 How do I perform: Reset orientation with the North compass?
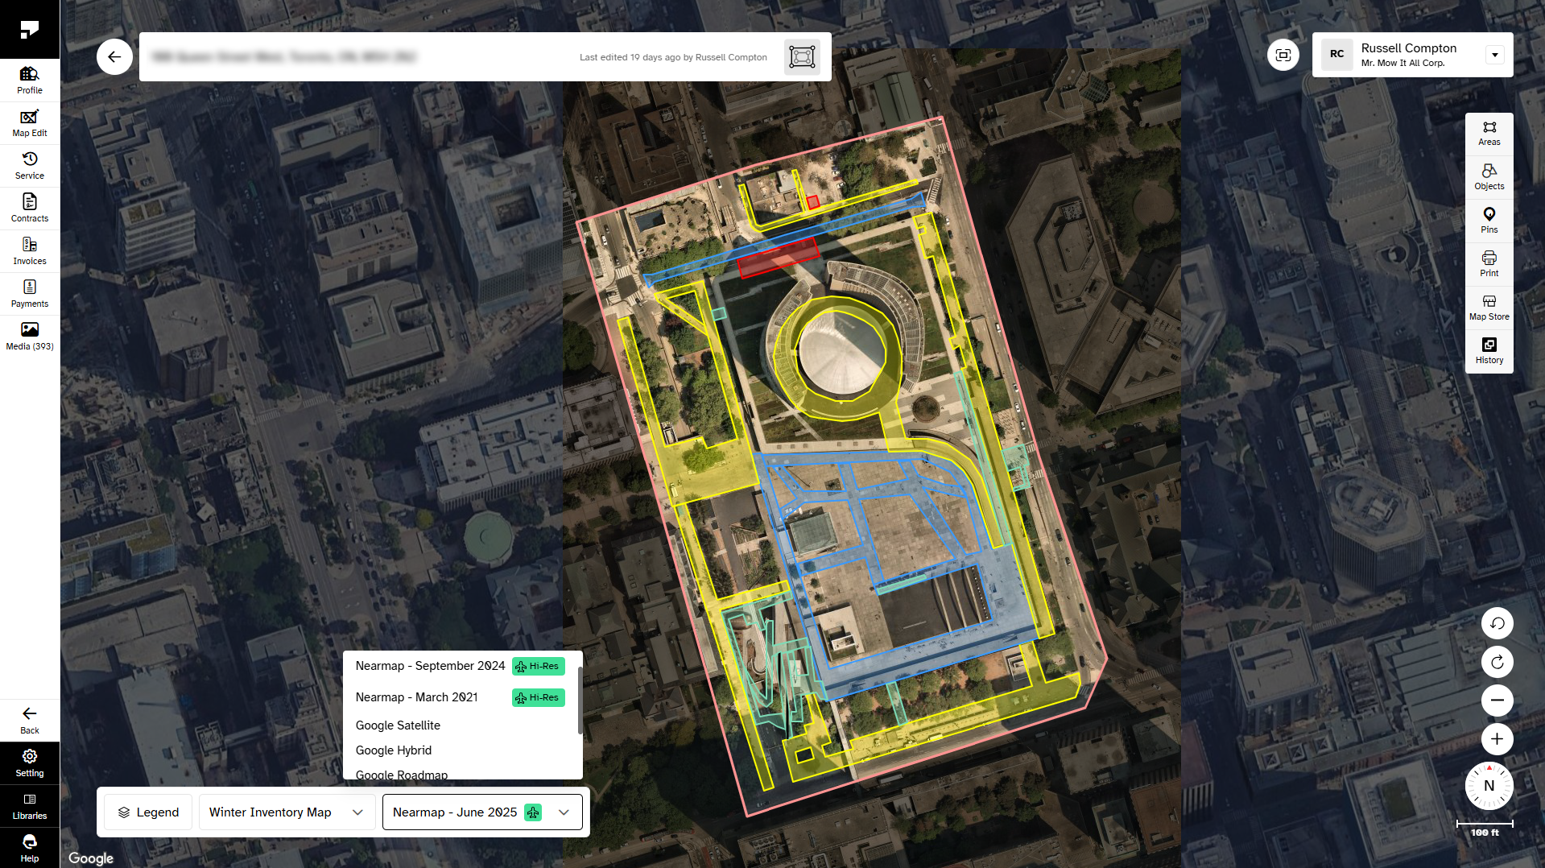(x=1489, y=786)
